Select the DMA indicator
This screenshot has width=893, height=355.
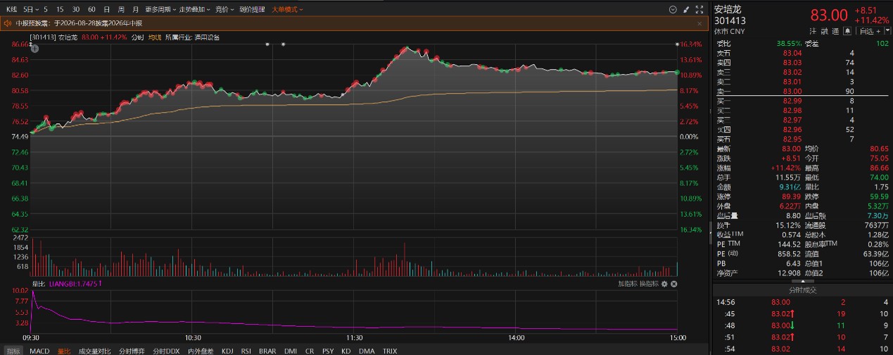[x=366, y=350]
